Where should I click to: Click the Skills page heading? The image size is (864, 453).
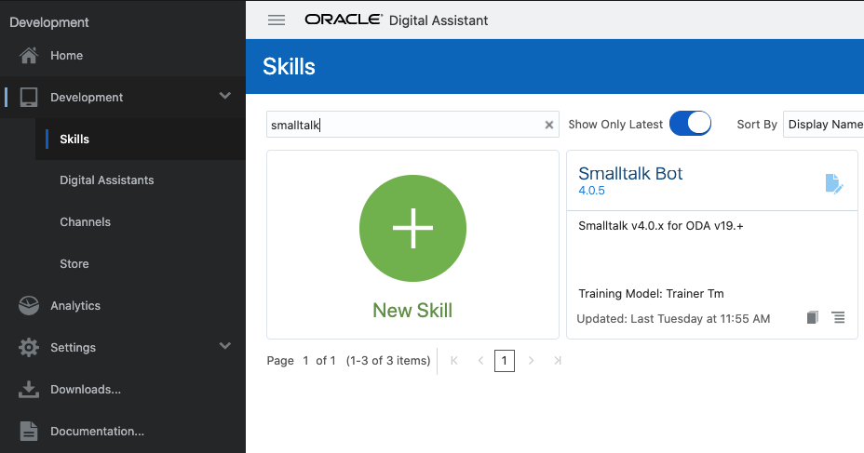coord(289,67)
